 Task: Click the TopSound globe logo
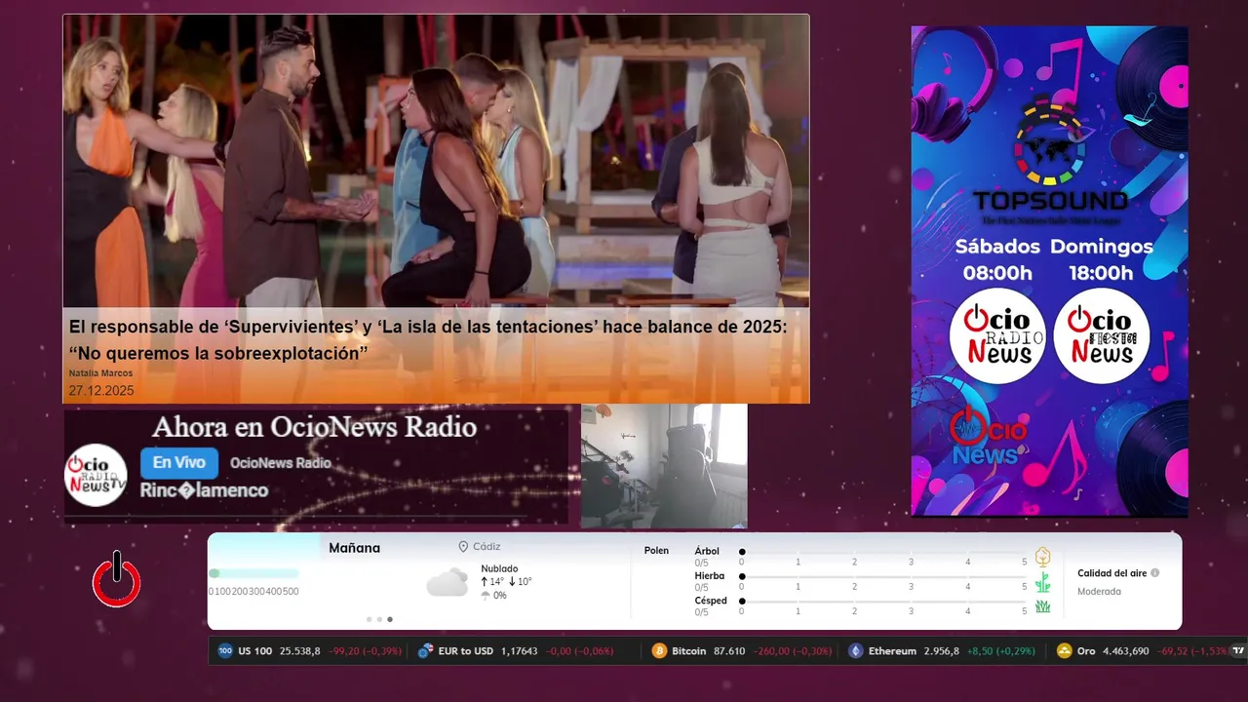pyautogui.click(x=1049, y=140)
